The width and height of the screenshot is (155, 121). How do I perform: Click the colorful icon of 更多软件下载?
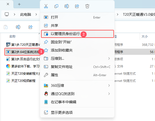coord(8,66)
